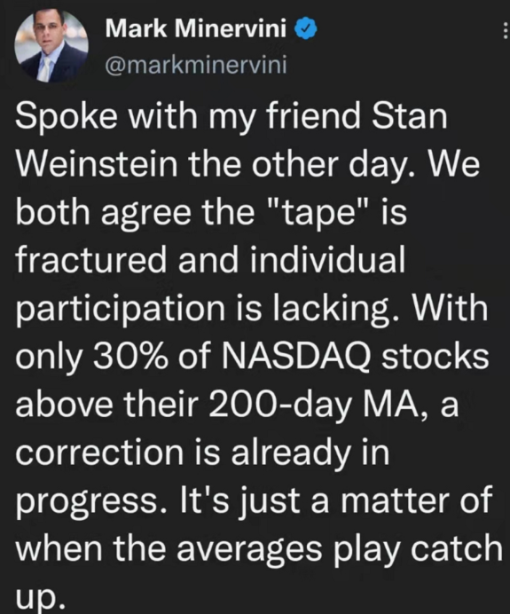The height and width of the screenshot is (614, 510).
Task: Click the blue verified checkmark badge
Action: coord(305,29)
